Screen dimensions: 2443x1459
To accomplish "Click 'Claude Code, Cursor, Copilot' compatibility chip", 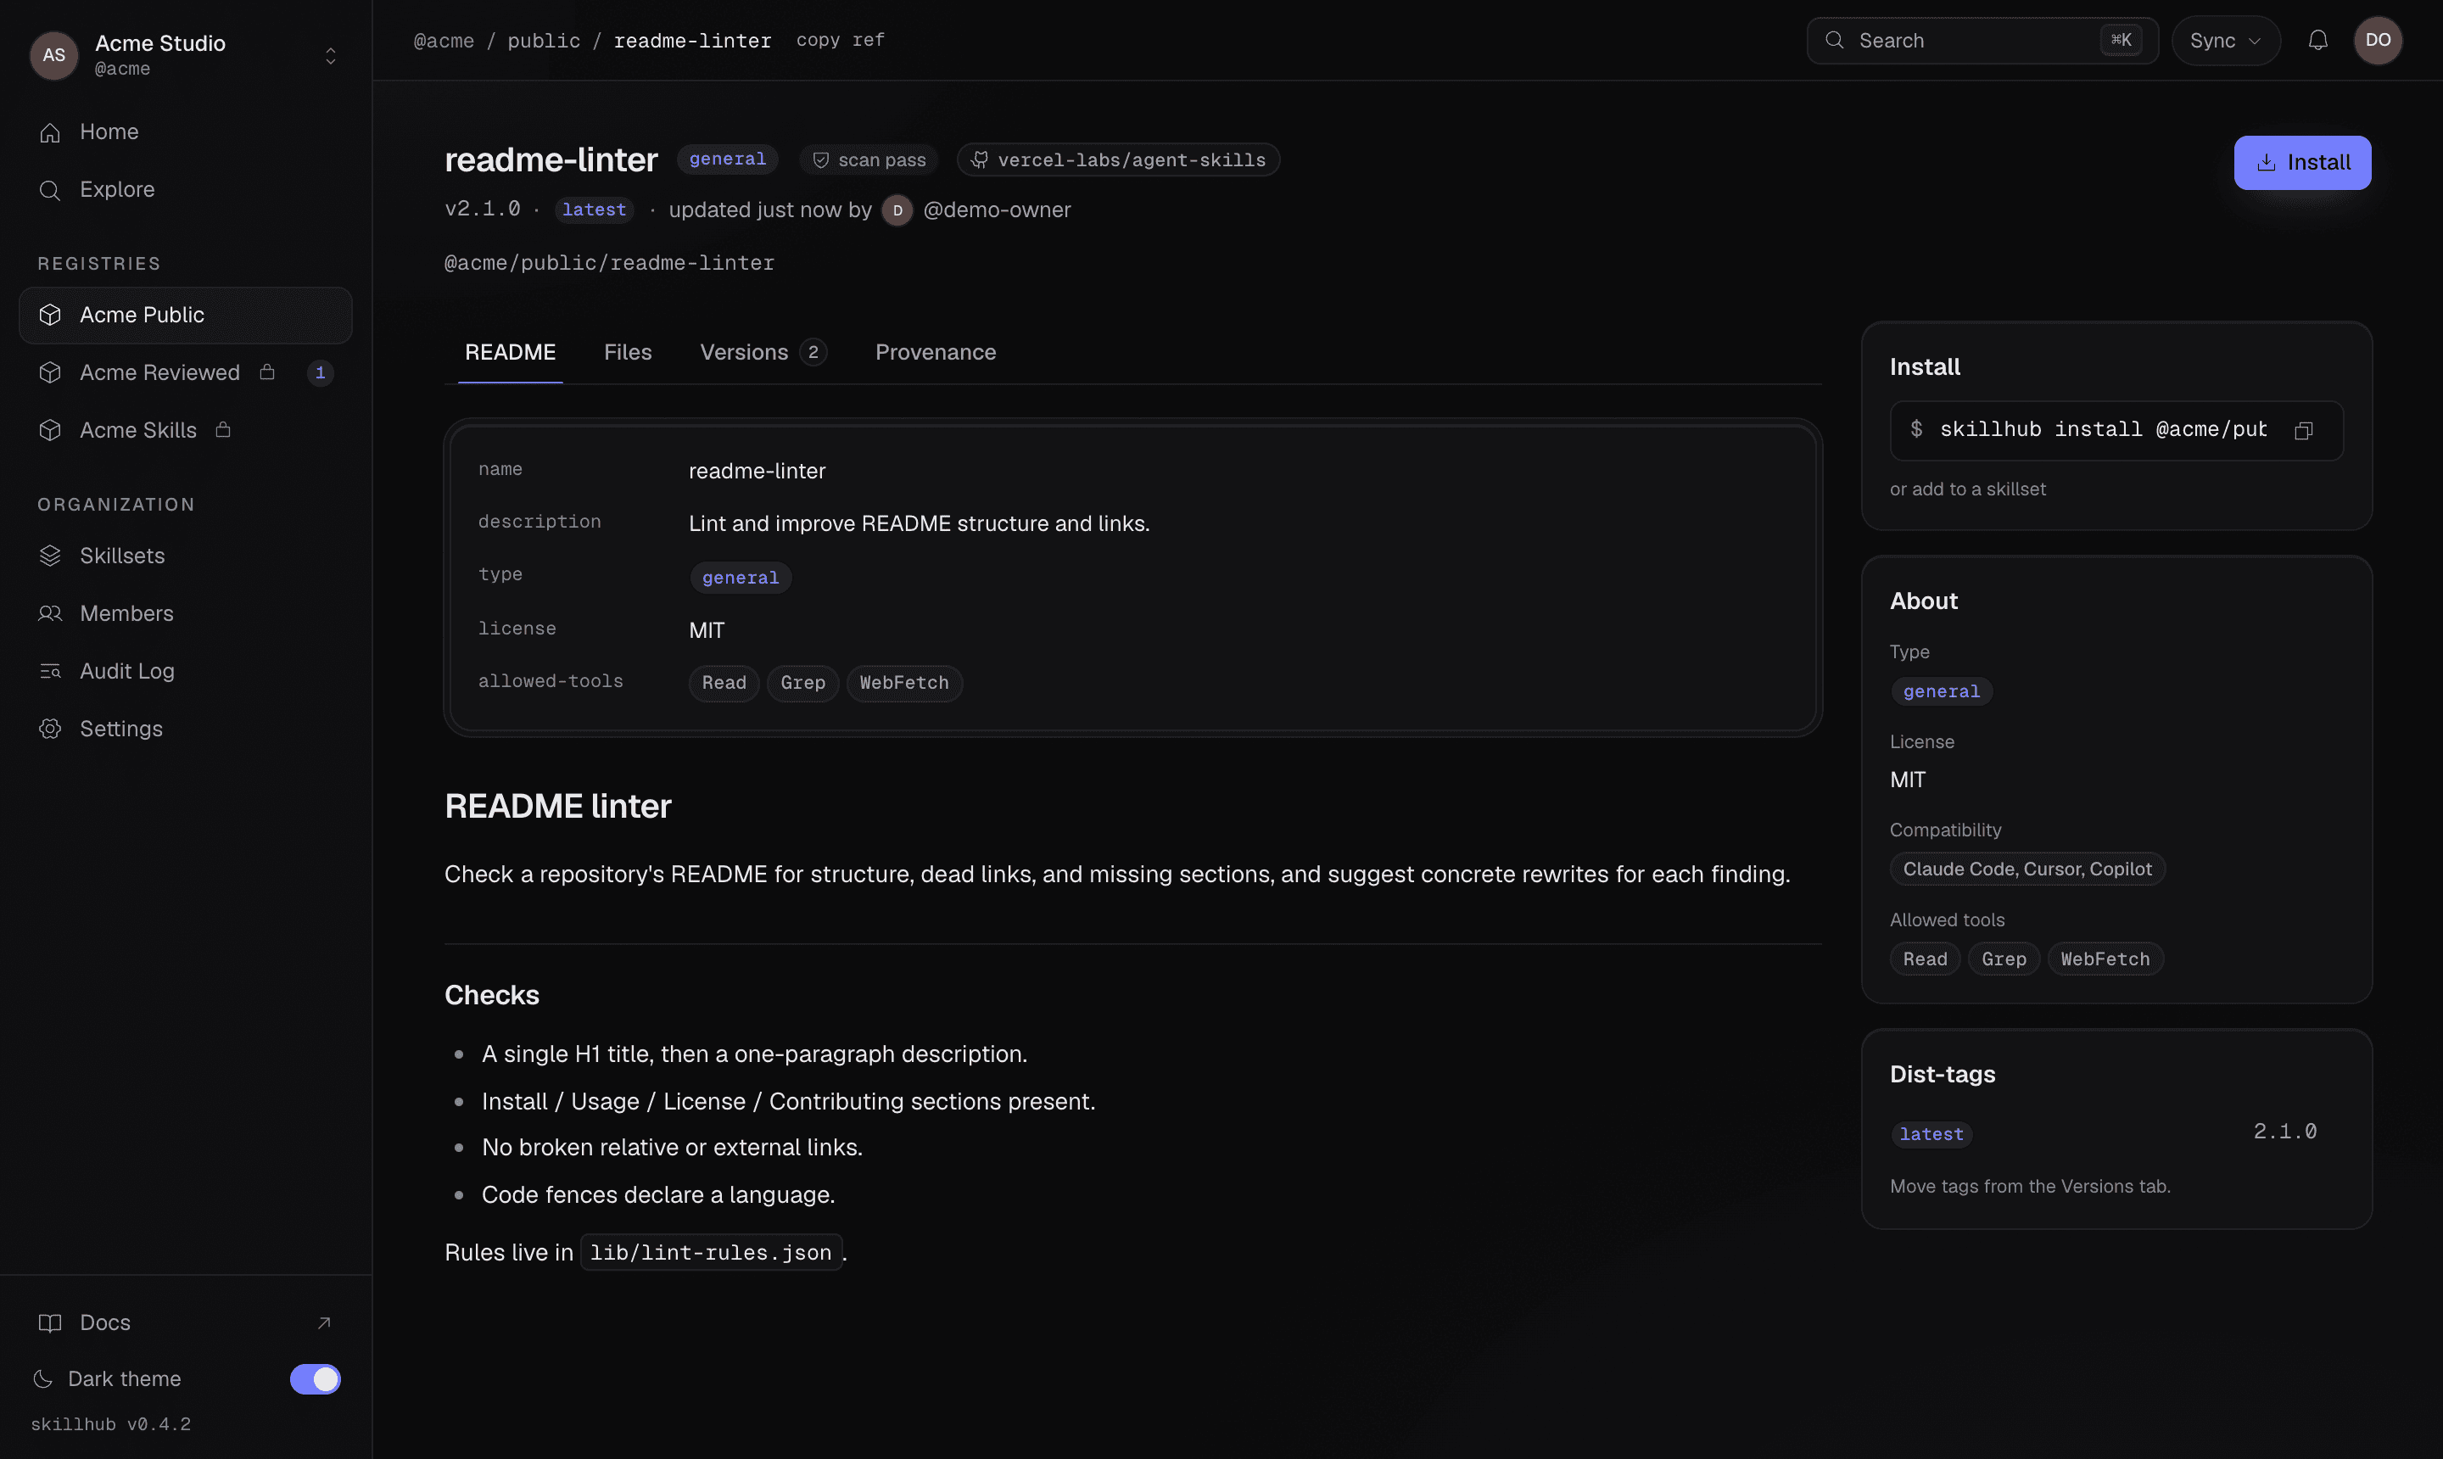I will pos(2027,869).
